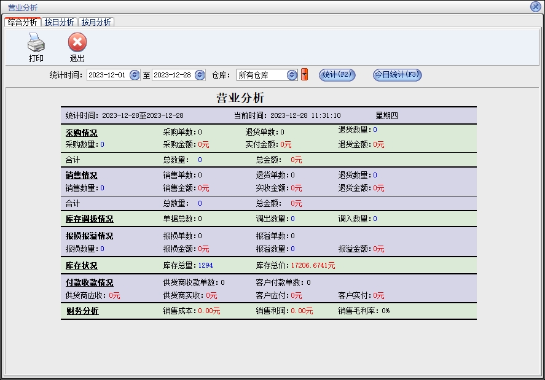Select the 综合分析 tab

[22, 22]
